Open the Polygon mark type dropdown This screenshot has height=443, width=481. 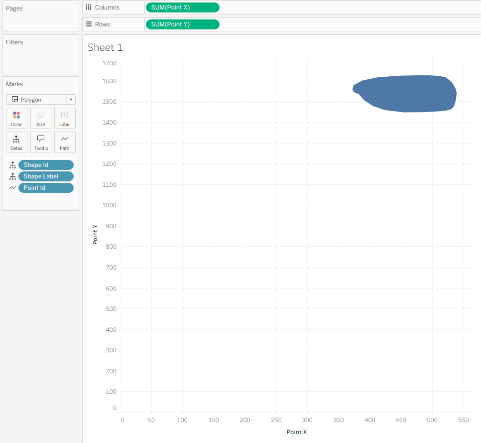[41, 100]
